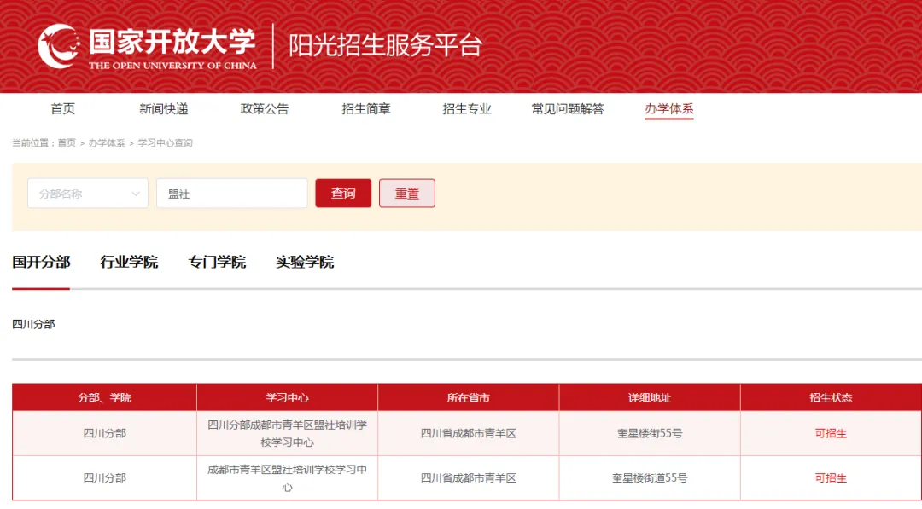
Task: Click address cell 奎星楼街道55号
Action: (650, 478)
